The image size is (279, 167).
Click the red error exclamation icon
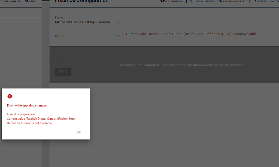(10, 96)
